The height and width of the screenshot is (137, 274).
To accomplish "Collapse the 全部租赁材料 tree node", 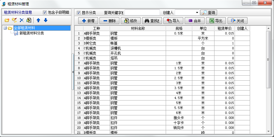I will (5, 28).
